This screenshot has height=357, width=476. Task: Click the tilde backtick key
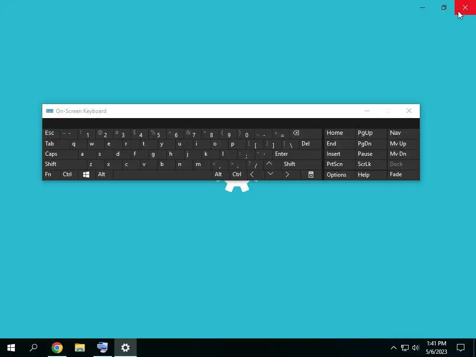pyautogui.click(x=68, y=133)
